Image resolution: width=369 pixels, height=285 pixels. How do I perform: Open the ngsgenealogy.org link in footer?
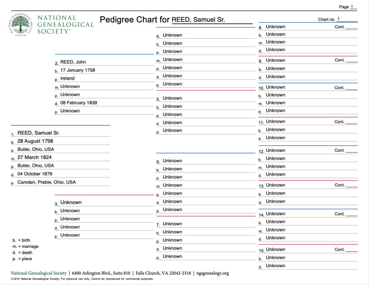[x=212, y=273]
